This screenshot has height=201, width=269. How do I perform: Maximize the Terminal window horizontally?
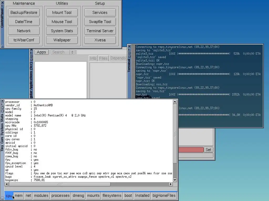pos(129,56)
